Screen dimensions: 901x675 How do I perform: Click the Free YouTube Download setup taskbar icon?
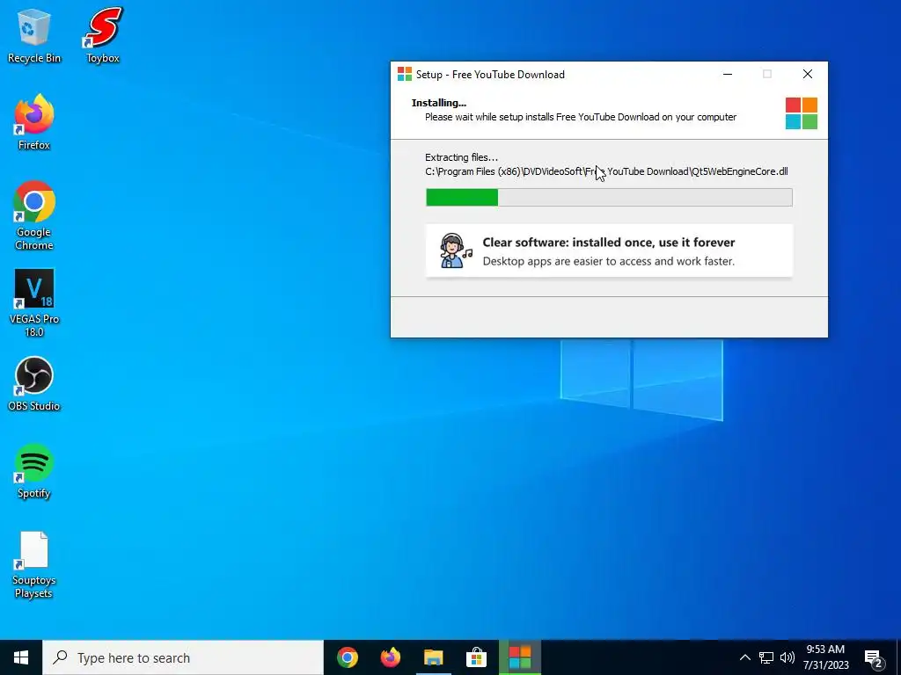coord(520,657)
